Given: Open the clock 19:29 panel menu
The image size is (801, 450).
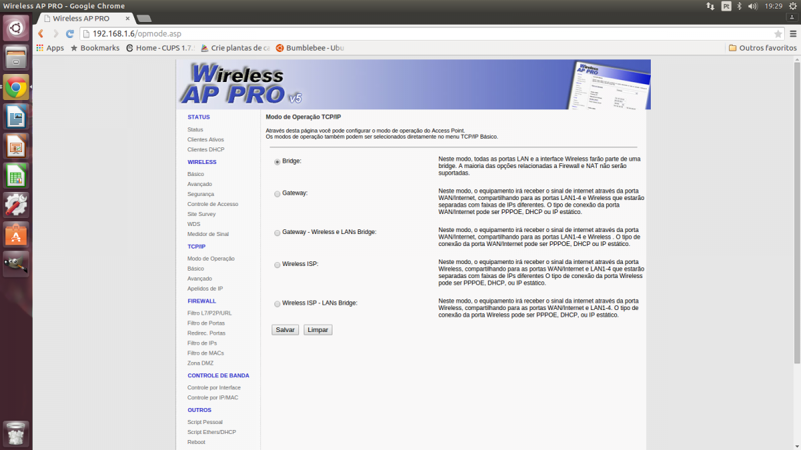Looking at the screenshot, I should pyautogui.click(x=774, y=6).
